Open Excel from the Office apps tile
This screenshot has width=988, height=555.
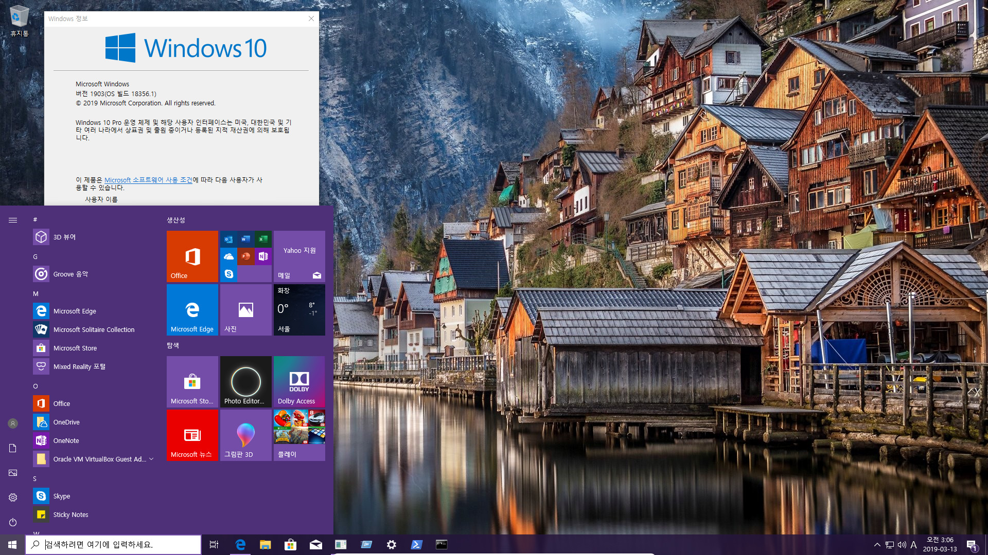tap(263, 239)
